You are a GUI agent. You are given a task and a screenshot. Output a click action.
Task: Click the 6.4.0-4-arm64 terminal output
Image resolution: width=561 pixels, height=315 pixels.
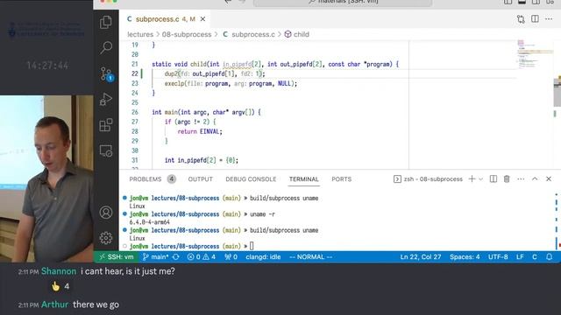tap(150, 222)
